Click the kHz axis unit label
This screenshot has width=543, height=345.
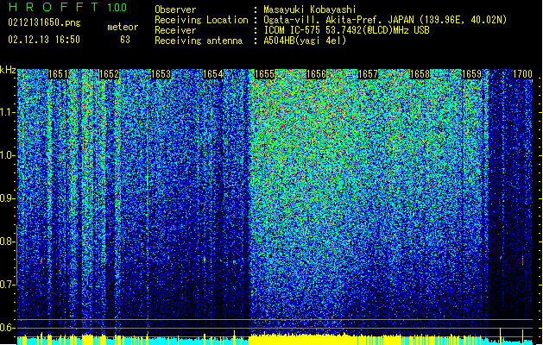coord(8,70)
